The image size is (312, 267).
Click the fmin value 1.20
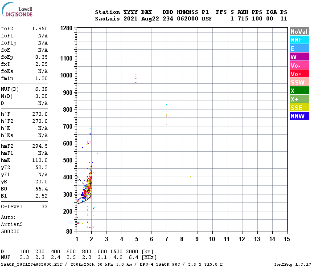[41, 78]
